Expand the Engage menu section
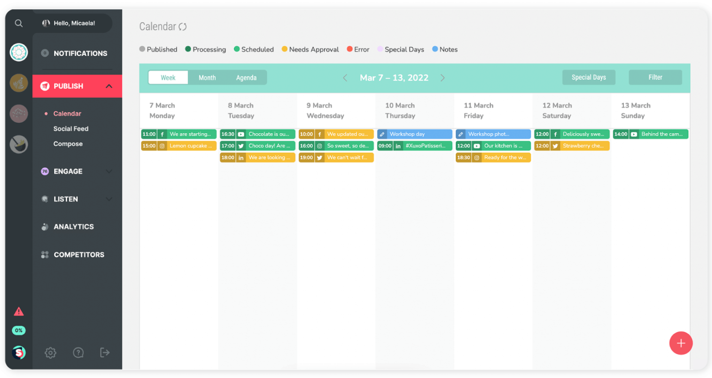The height and width of the screenshot is (378, 712). 109,171
